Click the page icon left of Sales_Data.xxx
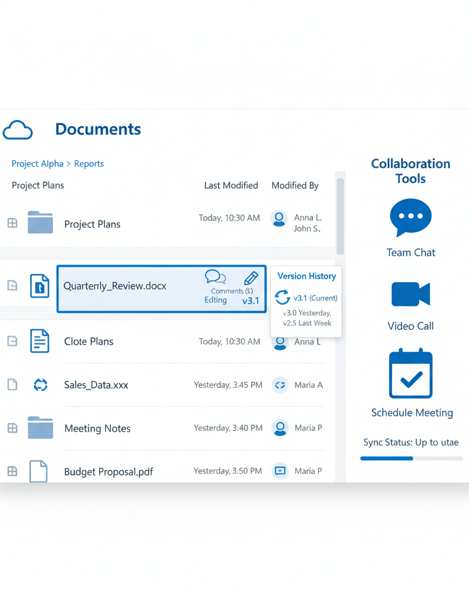This screenshot has width=469, height=600. click(13, 384)
